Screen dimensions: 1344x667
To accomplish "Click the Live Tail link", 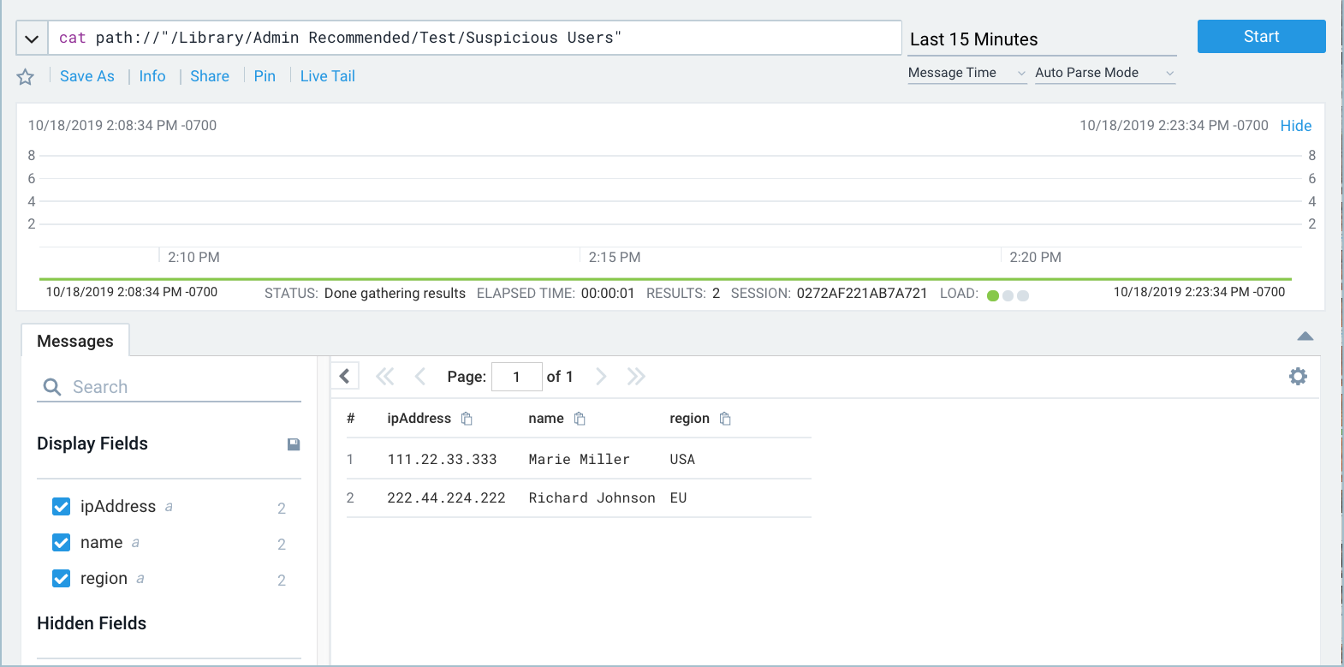I will pyautogui.click(x=327, y=76).
